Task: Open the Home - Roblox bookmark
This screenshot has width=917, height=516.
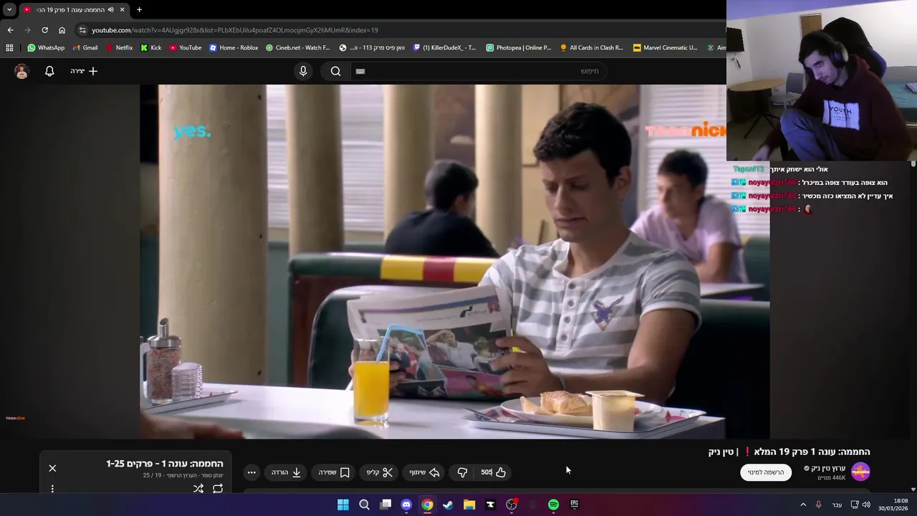Action: coord(234,48)
